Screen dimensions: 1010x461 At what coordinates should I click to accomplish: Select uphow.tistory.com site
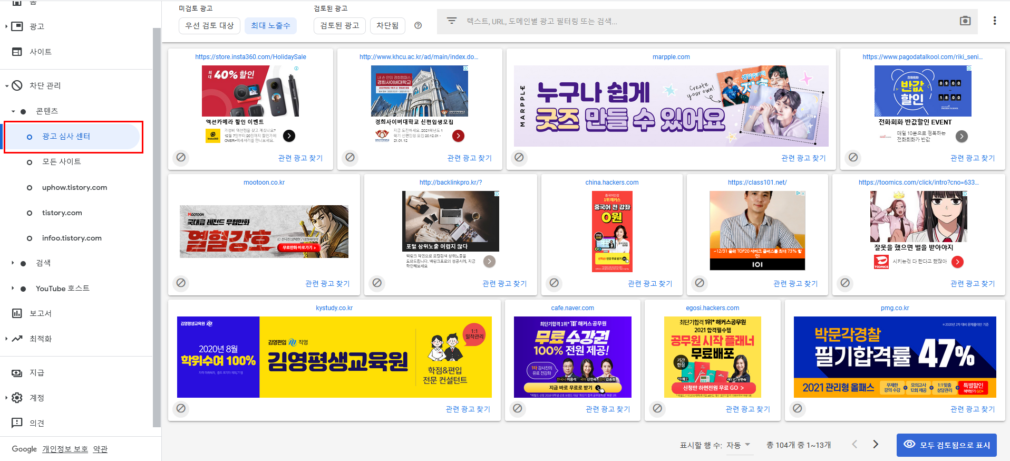74,187
